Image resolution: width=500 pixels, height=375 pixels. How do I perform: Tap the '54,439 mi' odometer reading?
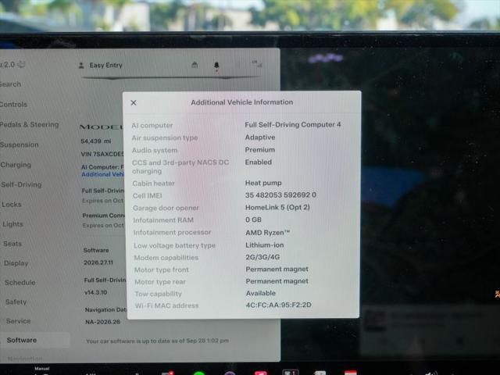(x=96, y=141)
